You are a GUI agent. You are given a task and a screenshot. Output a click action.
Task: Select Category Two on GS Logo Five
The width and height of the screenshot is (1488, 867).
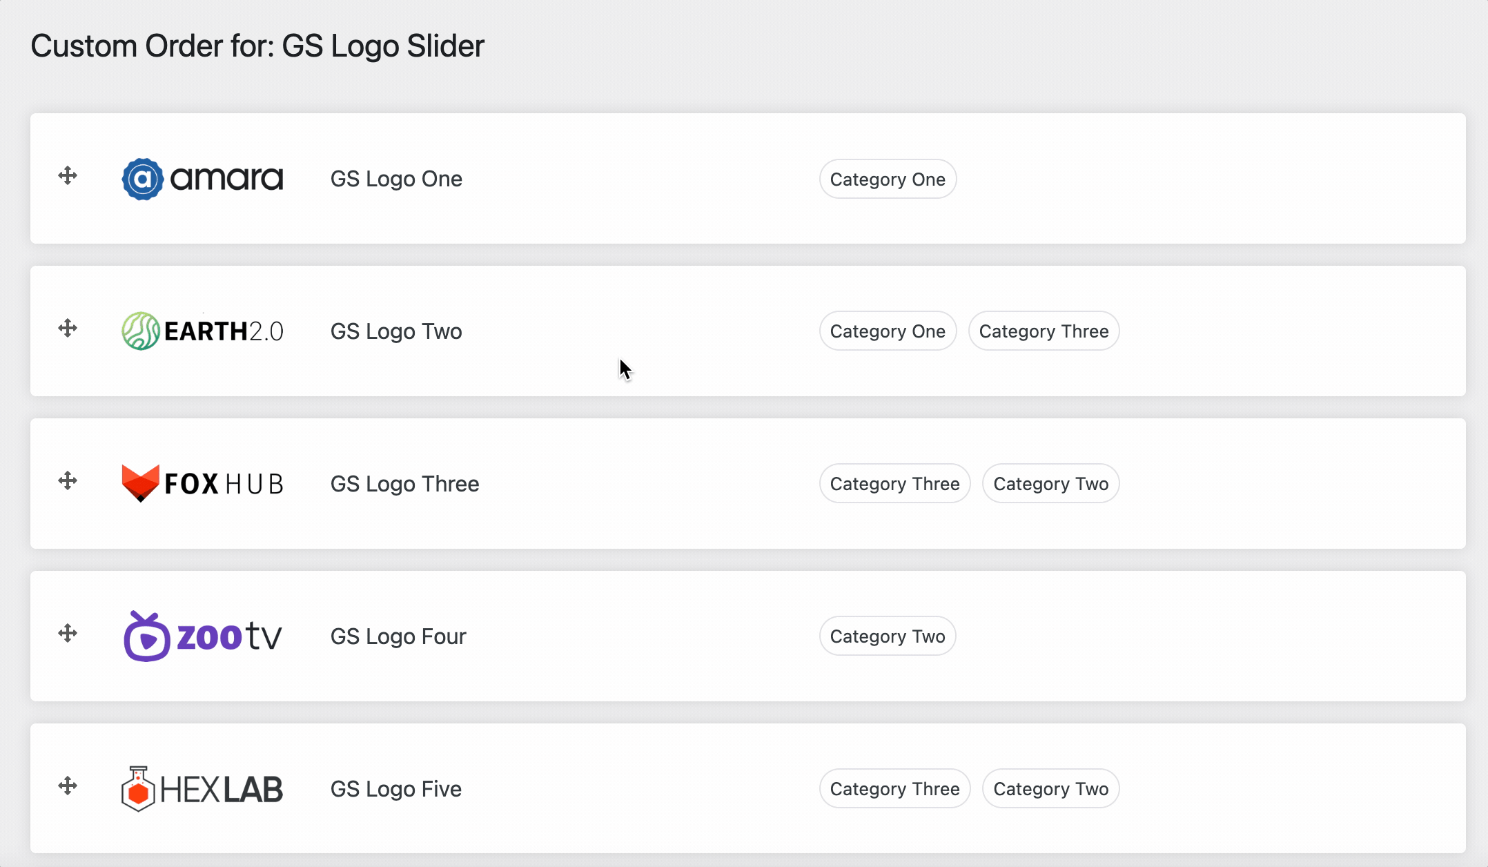(1050, 788)
